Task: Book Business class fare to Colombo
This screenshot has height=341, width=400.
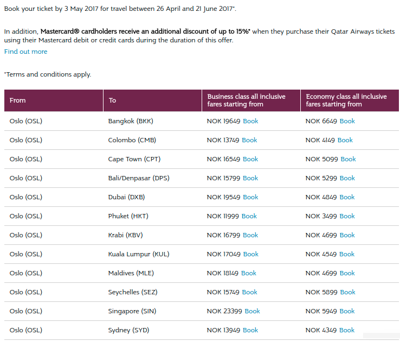Action: pos(249,140)
